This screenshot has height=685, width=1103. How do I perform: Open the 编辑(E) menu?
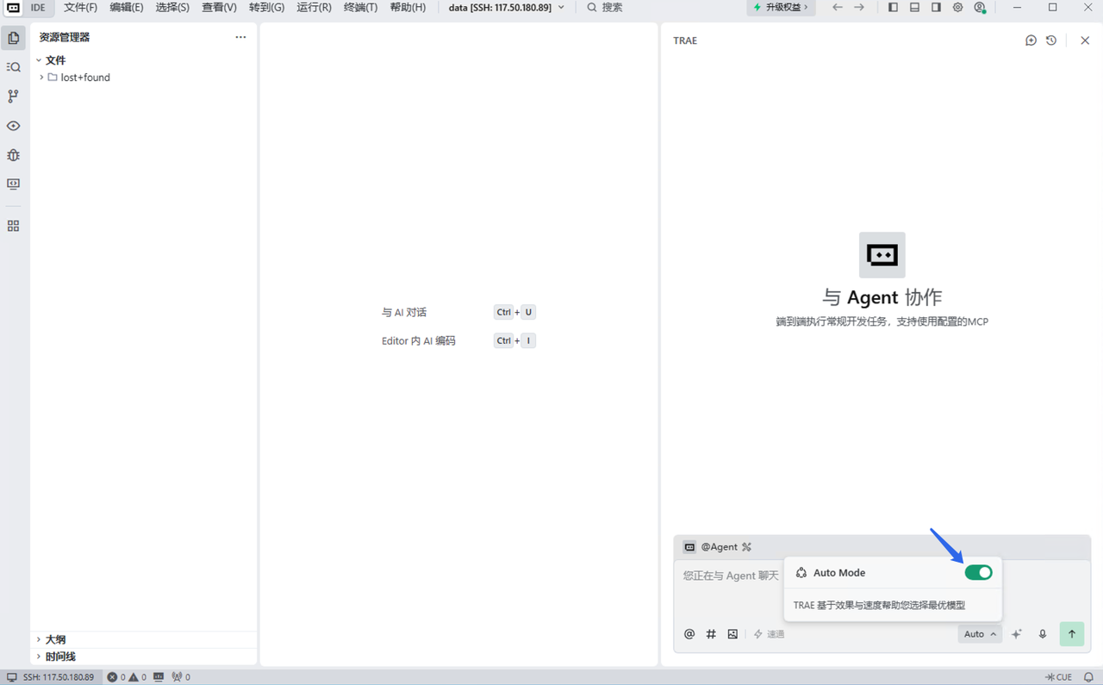[x=127, y=8]
